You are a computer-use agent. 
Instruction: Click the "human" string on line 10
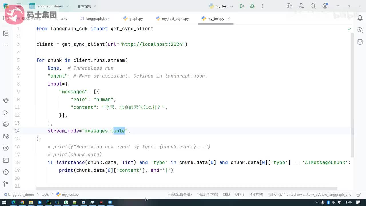tap(104, 100)
